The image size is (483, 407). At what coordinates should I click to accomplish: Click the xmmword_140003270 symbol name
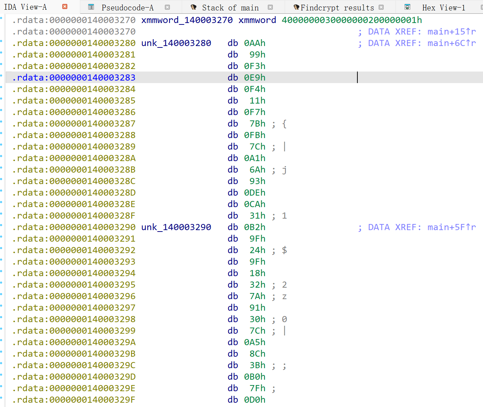tap(187, 20)
